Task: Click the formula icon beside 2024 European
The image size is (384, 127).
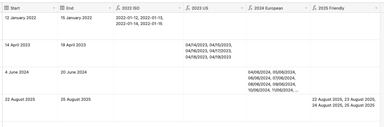Action: pos(250,8)
